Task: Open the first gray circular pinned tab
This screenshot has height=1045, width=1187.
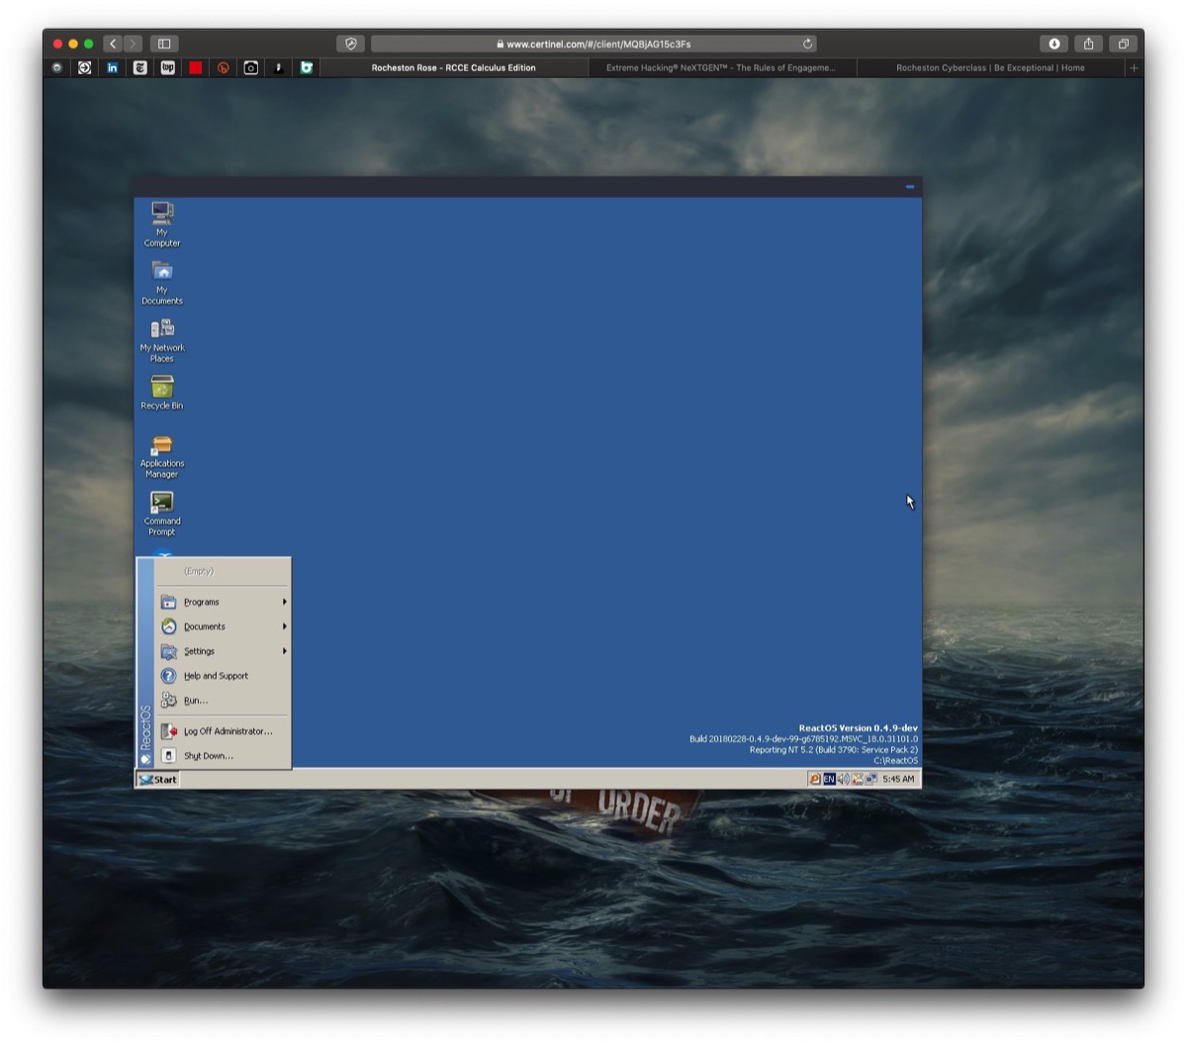Action: 56,68
